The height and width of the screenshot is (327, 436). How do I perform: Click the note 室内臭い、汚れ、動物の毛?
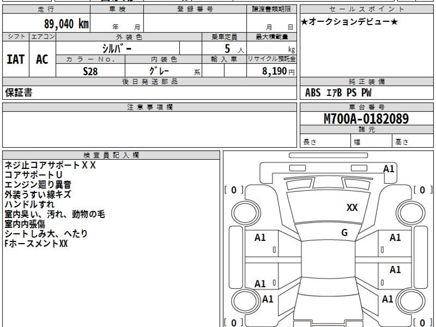(54, 214)
